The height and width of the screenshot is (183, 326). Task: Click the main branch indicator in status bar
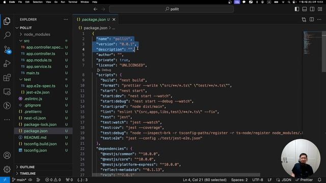pos(19,180)
